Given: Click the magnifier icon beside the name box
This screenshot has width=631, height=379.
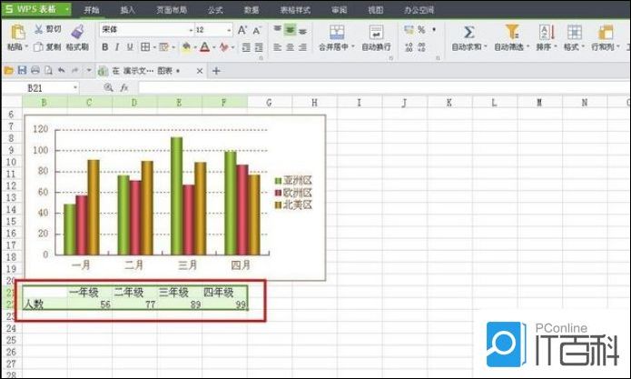Looking at the screenshot, I should 108,87.
